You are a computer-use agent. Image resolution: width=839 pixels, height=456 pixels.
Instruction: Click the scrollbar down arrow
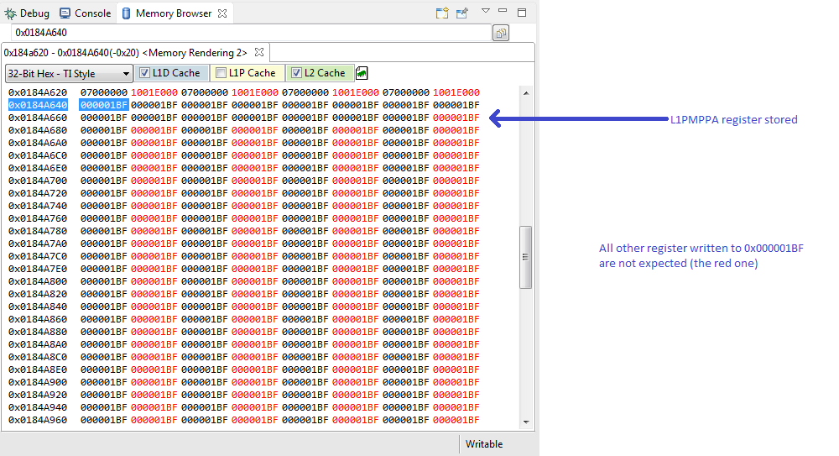526,422
